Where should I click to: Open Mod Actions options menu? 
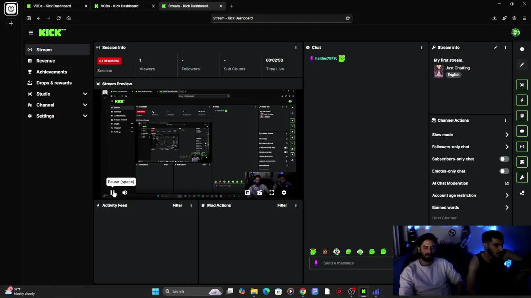296,205
